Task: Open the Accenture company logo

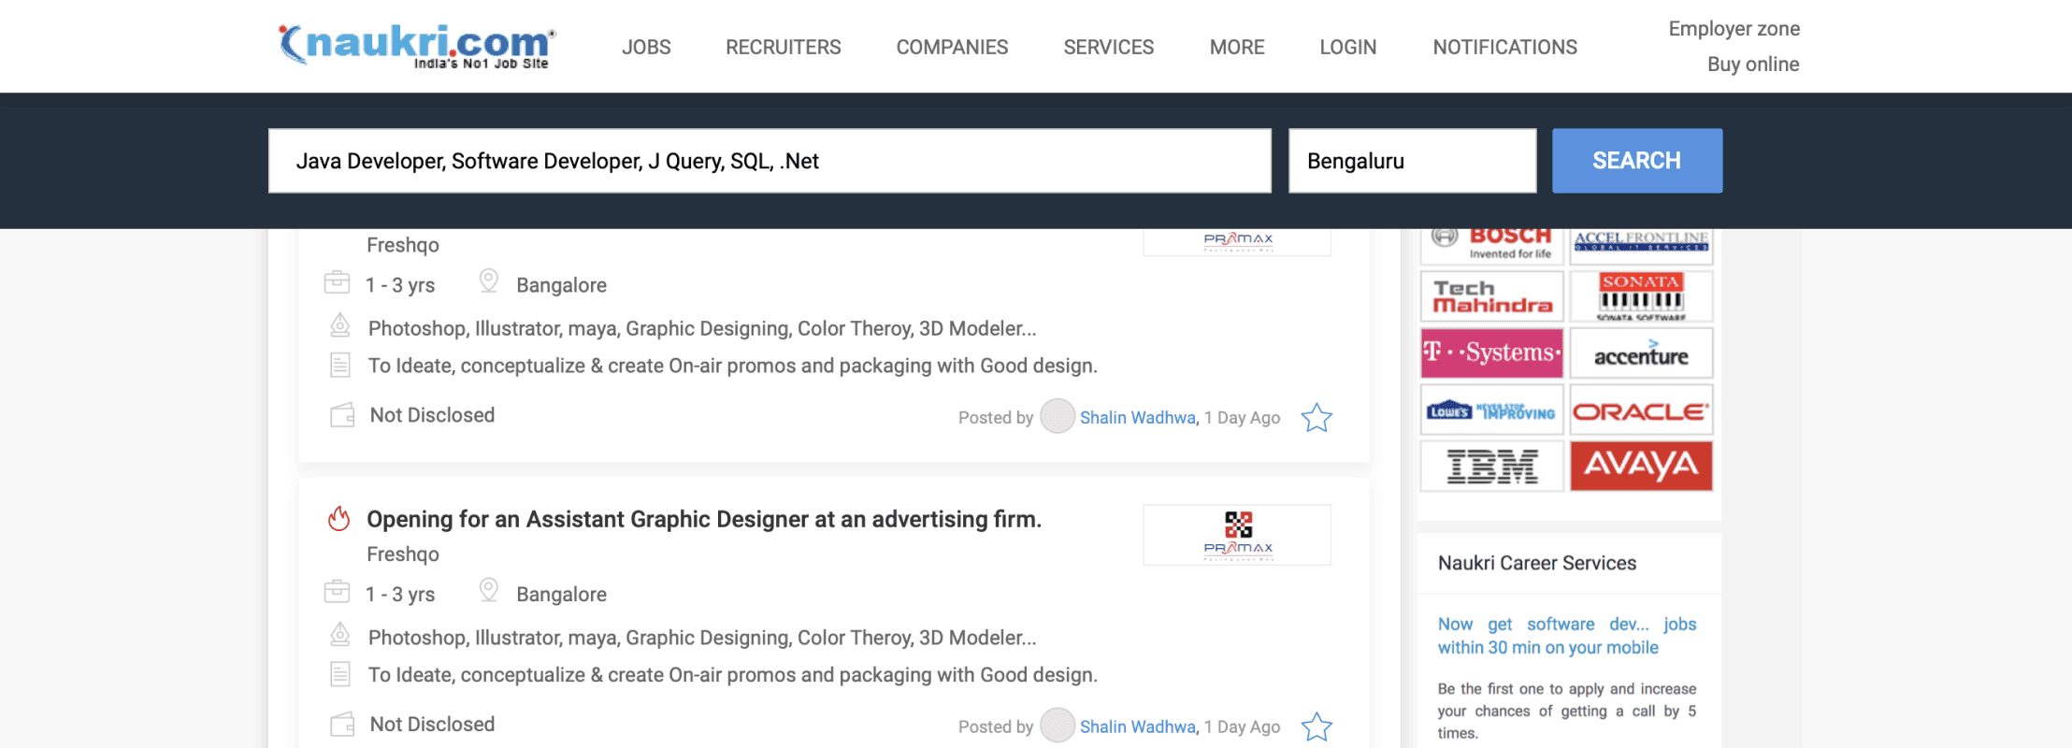Action: click(x=1641, y=352)
